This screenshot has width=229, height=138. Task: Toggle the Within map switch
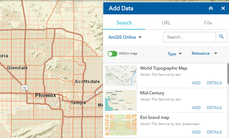(x=112, y=54)
